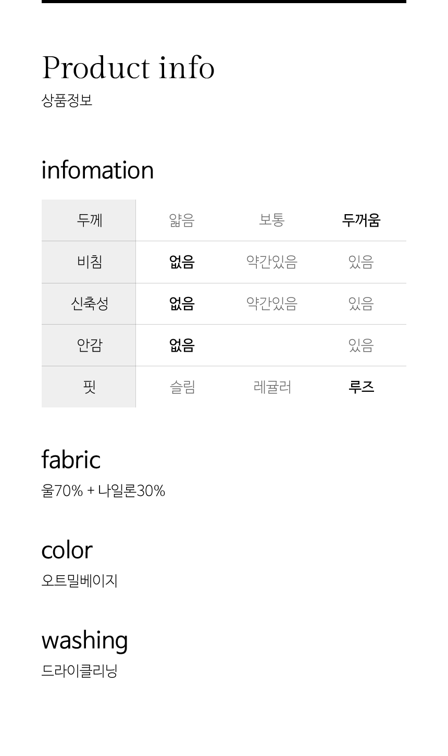Choose 없음 in the 비침 row
Image resolution: width=448 pixels, height=756 pixels.
[x=182, y=262]
